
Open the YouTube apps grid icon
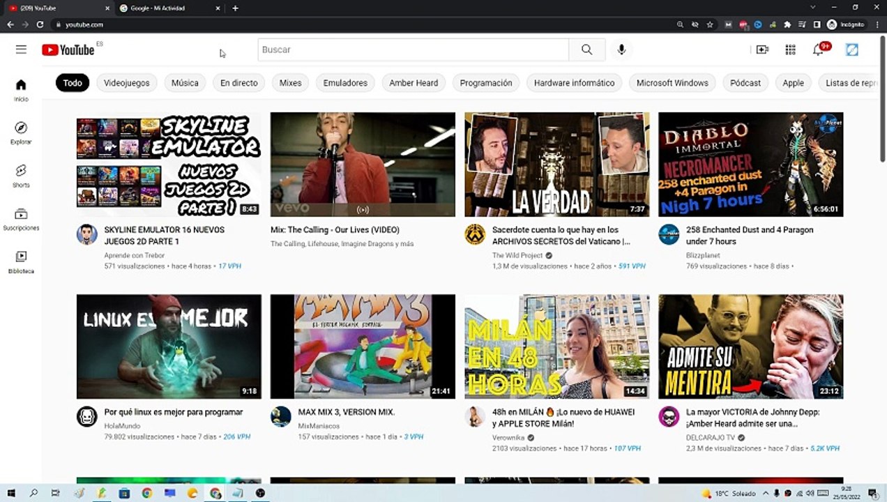pyautogui.click(x=790, y=50)
